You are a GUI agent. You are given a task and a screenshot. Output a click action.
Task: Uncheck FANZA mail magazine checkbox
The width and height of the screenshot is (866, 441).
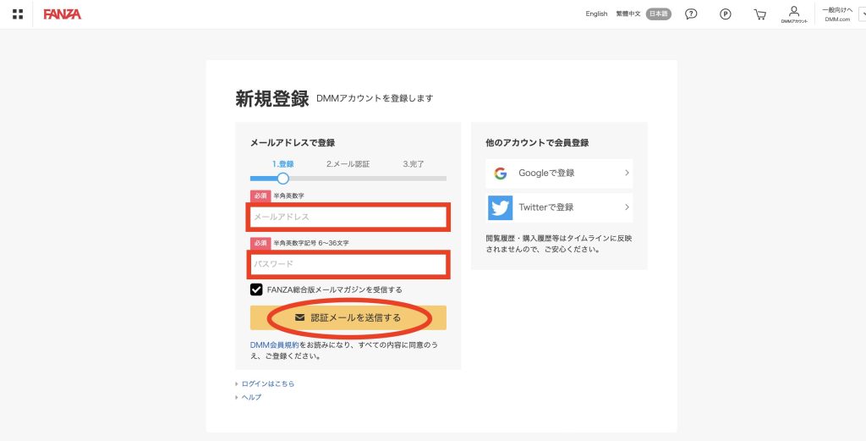(x=256, y=289)
